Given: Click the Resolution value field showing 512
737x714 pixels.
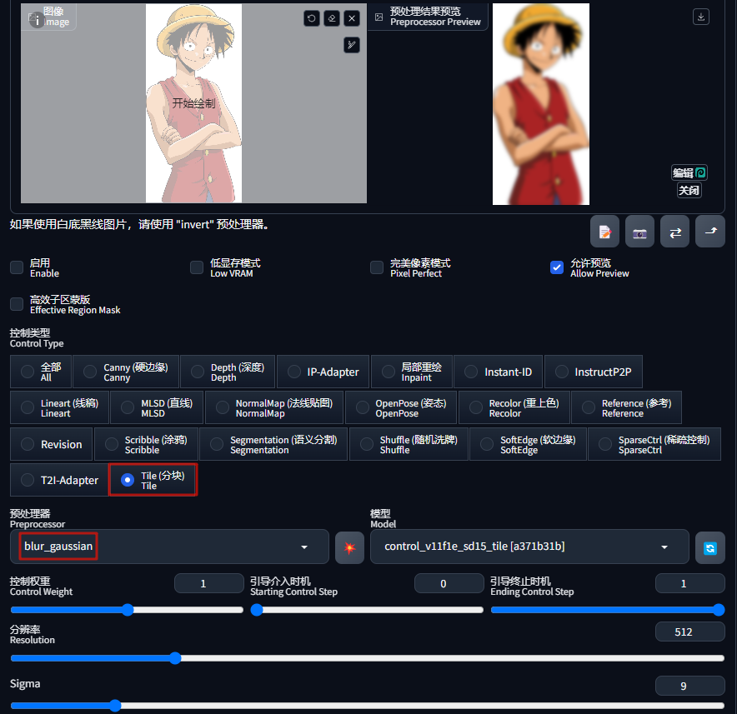Looking at the screenshot, I should point(690,632).
